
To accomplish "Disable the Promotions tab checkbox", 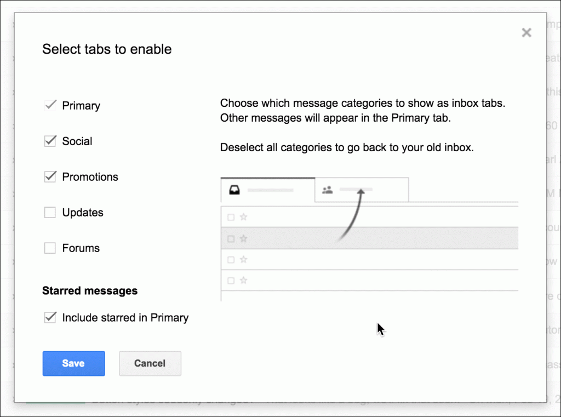I will pyautogui.click(x=50, y=176).
